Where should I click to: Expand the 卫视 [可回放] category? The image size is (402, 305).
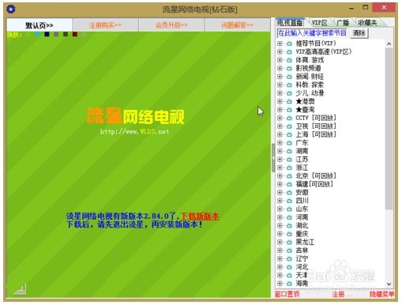(280, 126)
